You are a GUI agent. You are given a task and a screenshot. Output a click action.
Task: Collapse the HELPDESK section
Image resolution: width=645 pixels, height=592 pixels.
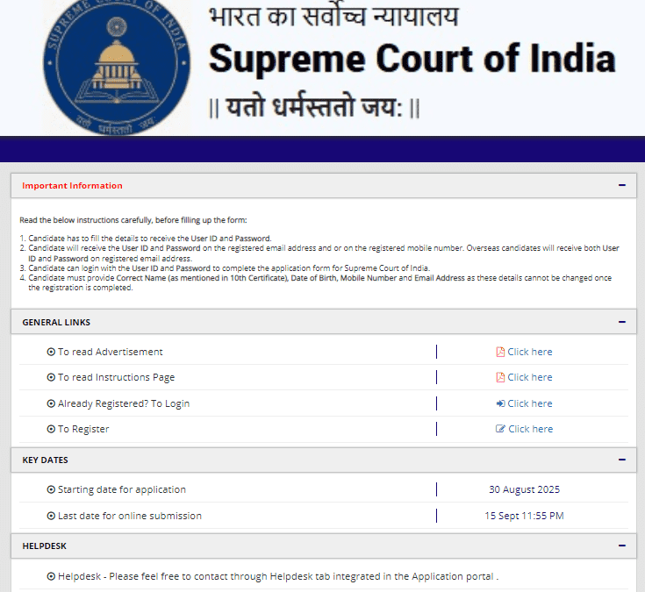(x=621, y=546)
